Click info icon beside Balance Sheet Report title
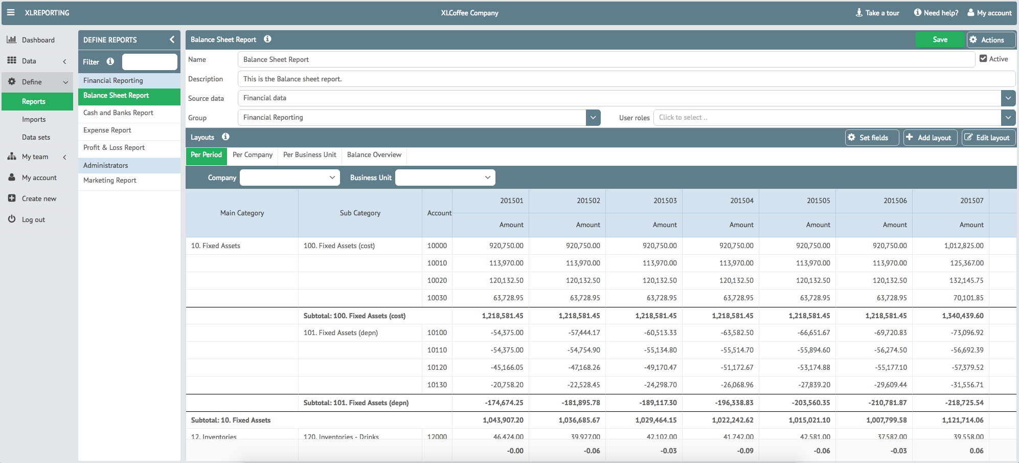Image resolution: width=1019 pixels, height=463 pixels. (267, 39)
